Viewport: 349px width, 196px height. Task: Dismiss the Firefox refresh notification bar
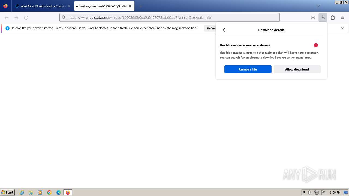click(x=342, y=28)
